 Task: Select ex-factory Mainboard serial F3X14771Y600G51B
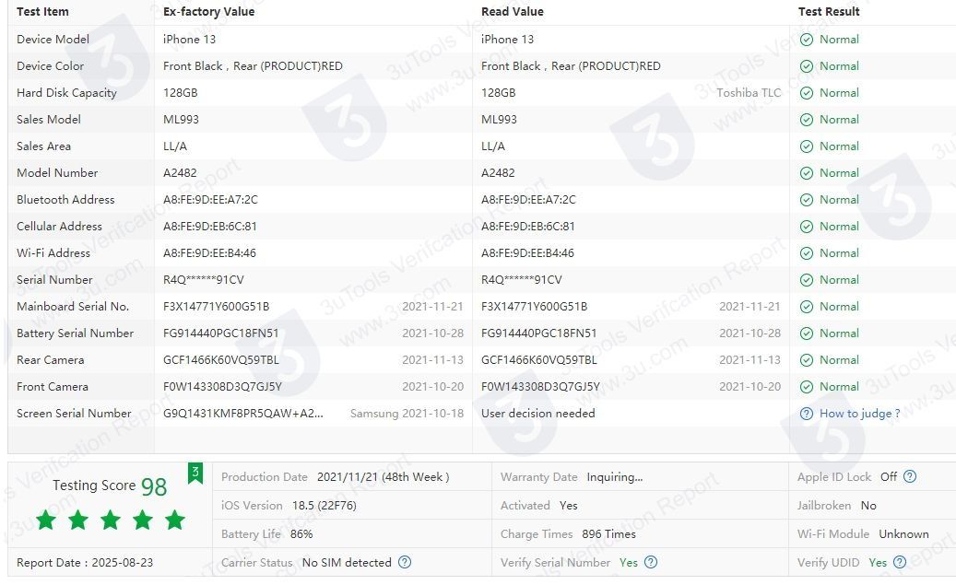coord(216,307)
